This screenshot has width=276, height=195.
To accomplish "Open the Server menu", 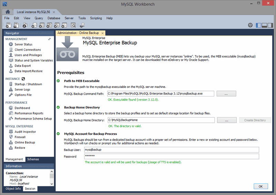I will 69,18.
